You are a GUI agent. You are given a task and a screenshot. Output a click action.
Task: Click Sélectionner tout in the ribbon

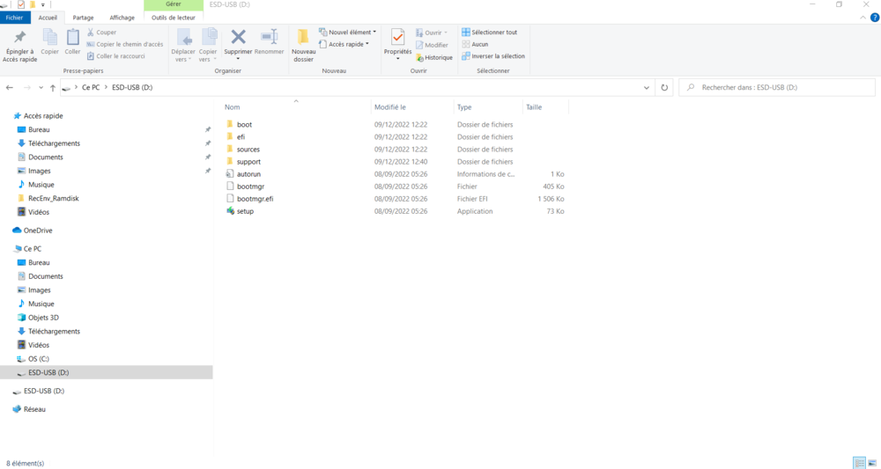[x=490, y=33]
